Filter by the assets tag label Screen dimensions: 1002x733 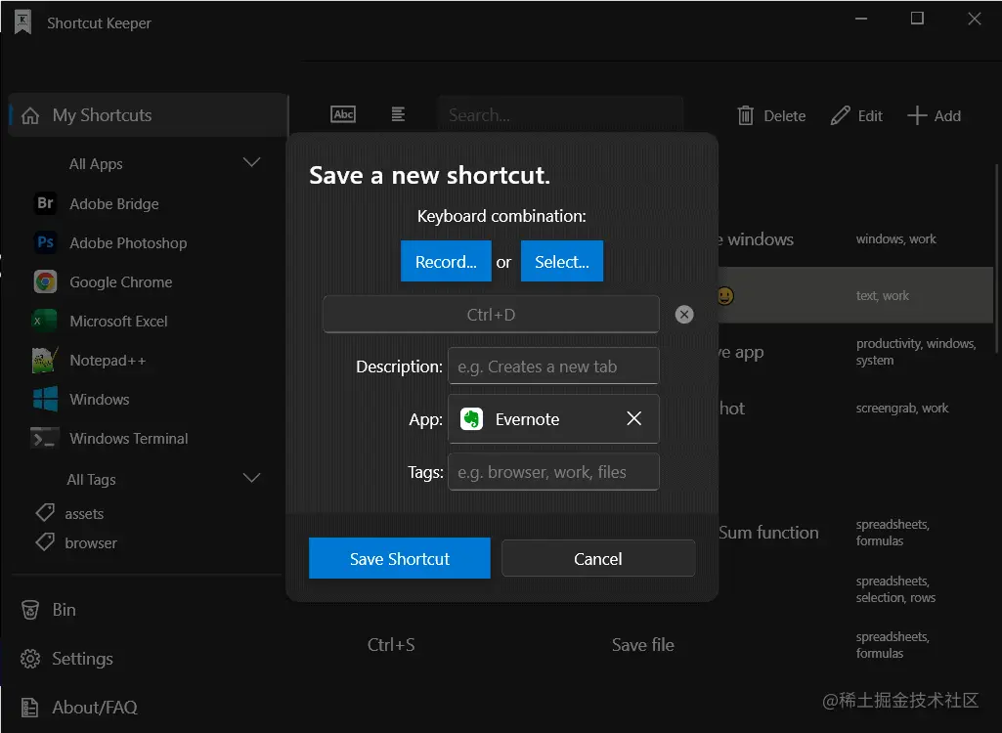(84, 514)
